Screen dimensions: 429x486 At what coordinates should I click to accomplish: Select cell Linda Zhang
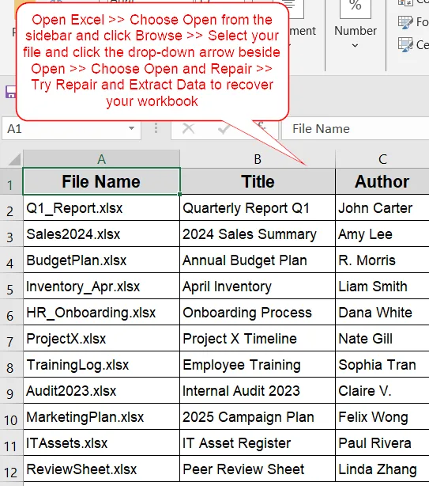pos(382,469)
